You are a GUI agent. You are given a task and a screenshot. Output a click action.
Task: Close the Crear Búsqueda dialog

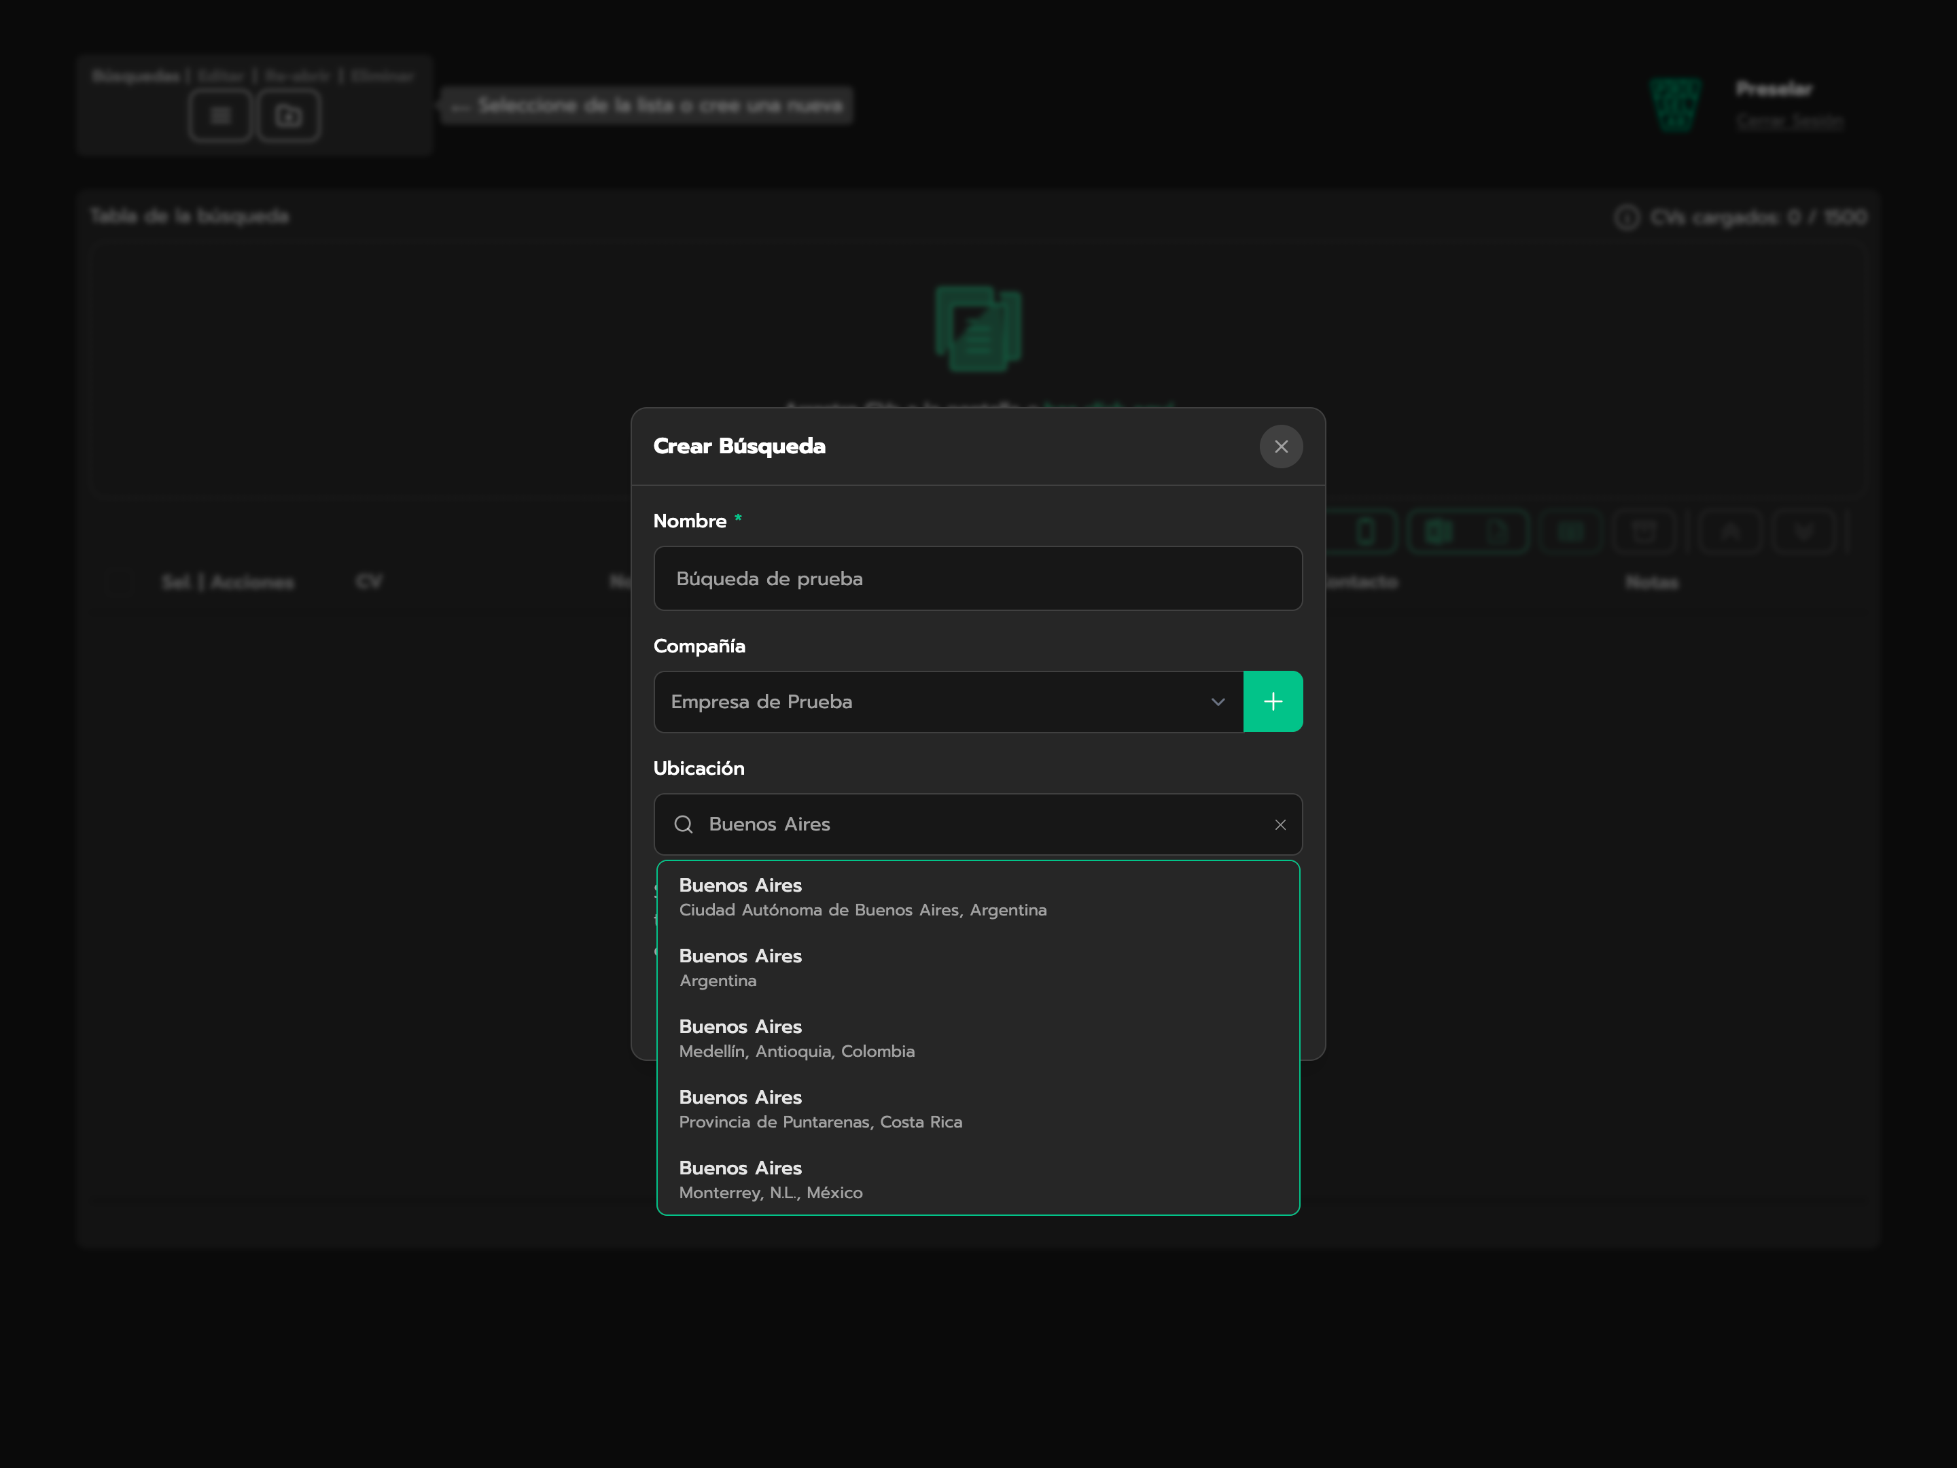click(x=1280, y=446)
